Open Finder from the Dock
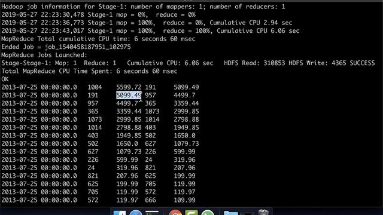 tap(120, 213)
